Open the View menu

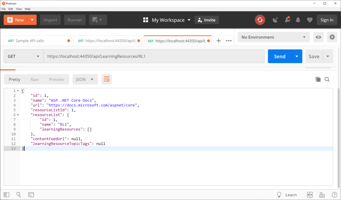(19, 9)
